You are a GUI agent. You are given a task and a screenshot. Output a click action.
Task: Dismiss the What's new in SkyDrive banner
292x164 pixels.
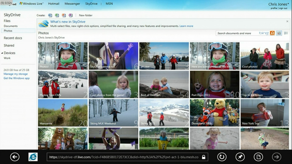(x=287, y=21)
